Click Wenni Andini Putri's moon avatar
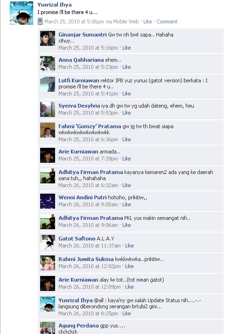 [48, 201]
